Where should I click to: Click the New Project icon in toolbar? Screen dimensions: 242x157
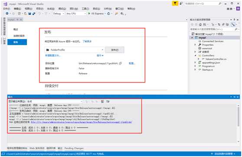19,13
